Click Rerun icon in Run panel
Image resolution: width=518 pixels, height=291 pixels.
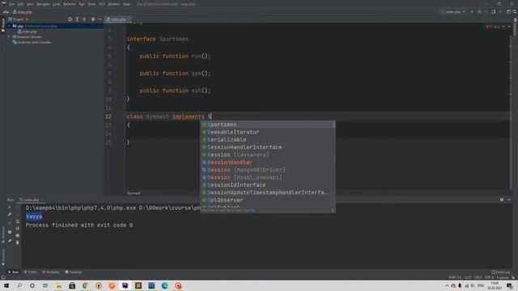coord(10,208)
